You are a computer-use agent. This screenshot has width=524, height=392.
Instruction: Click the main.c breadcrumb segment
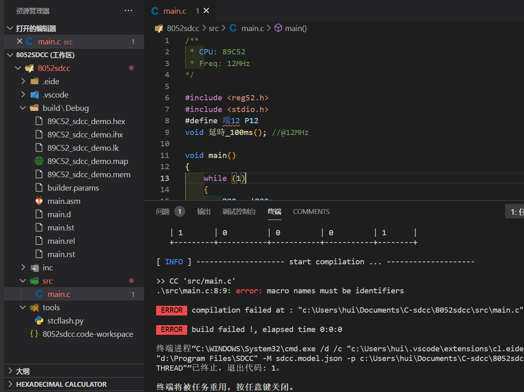[x=252, y=28]
